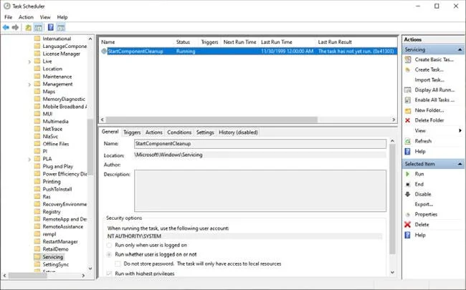Switch to the Conditions tab
The image size is (466, 290).
coord(179,132)
